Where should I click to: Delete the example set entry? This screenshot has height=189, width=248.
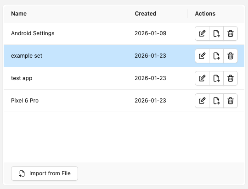click(231, 56)
